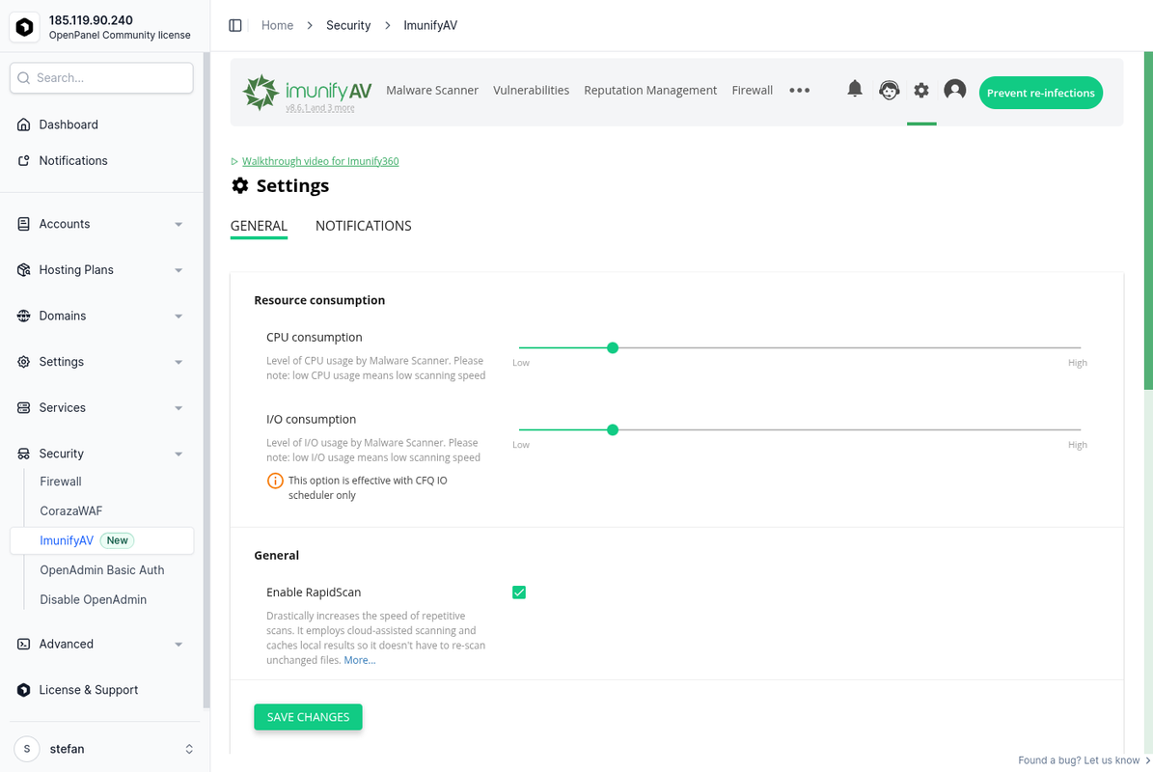Expand the Accounts menu arrow
Viewport: 1153px width, 772px height.
(178, 224)
